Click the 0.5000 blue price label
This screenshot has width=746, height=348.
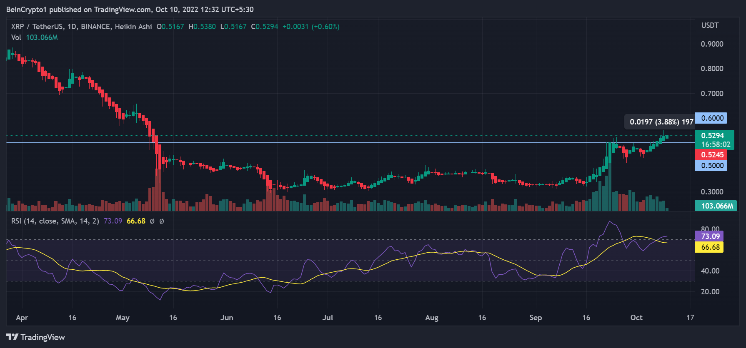(x=711, y=166)
